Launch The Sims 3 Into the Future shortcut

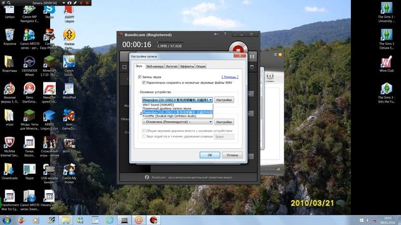click(387, 92)
